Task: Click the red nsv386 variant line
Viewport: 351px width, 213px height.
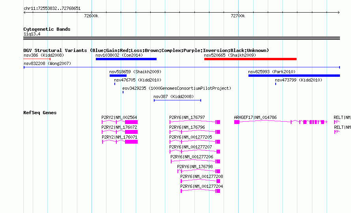Action: (x=37, y=59)
